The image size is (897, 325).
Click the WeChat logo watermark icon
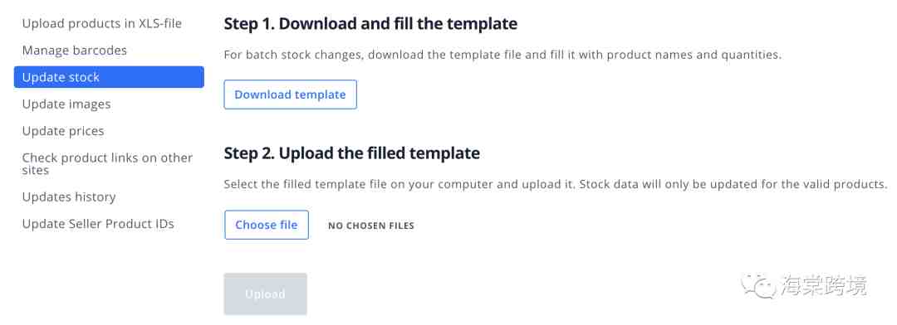coord(758,285)
